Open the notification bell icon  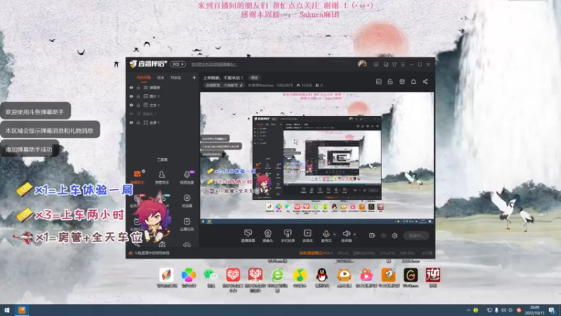[x=413, y=81]
